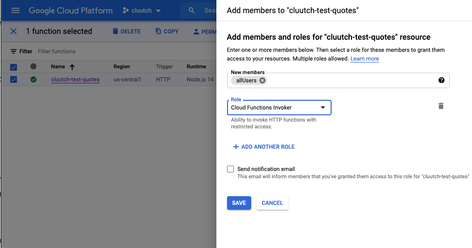The image size is (472, 248).
Task: Enable the Send notification email checkbox
Action: (x=230, y=169)
